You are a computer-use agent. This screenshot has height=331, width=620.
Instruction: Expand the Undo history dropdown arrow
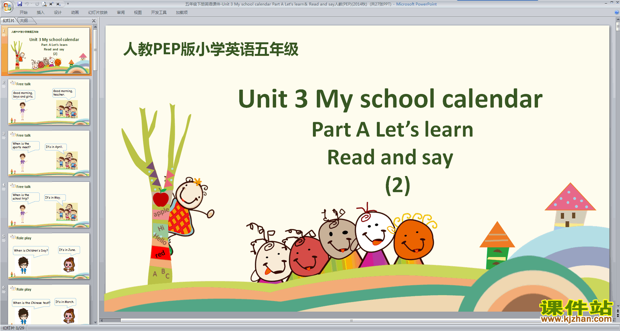click(31, 4)
